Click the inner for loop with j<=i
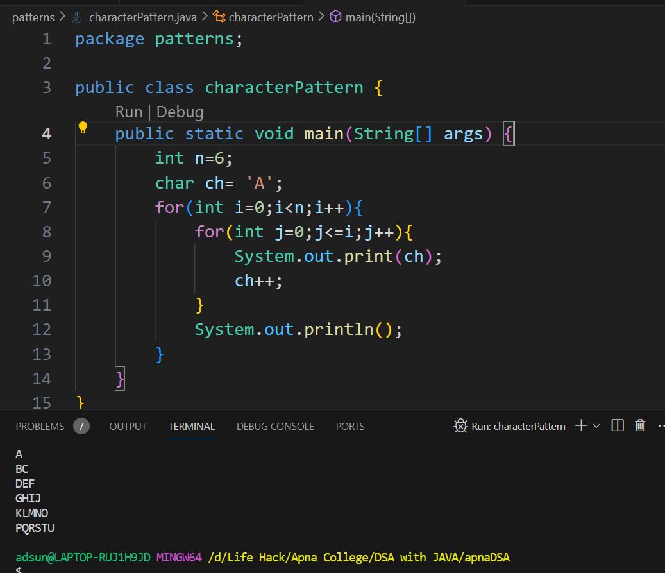Image resolution: width=665 pixels, height=573 pixels. coord(304,232)
